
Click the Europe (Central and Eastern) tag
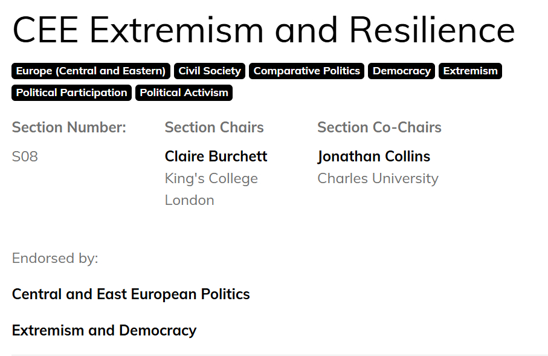coord(91,71)
